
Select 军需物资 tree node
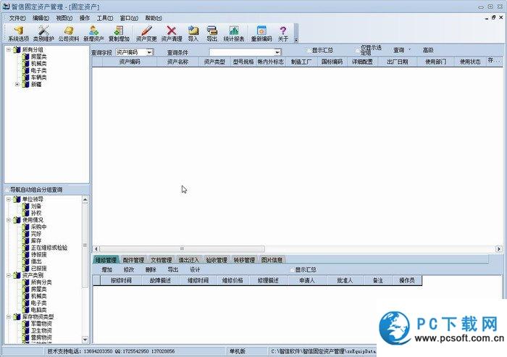(x=41, y=324)
